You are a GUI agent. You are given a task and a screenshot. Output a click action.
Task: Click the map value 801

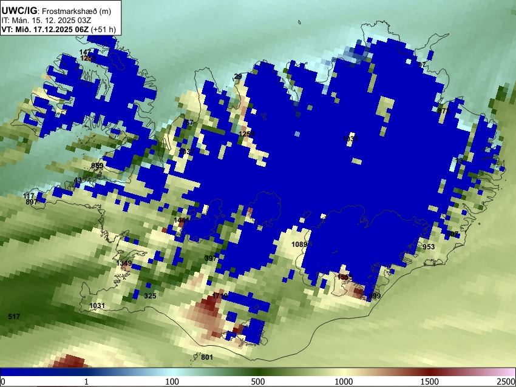point(206,357)
